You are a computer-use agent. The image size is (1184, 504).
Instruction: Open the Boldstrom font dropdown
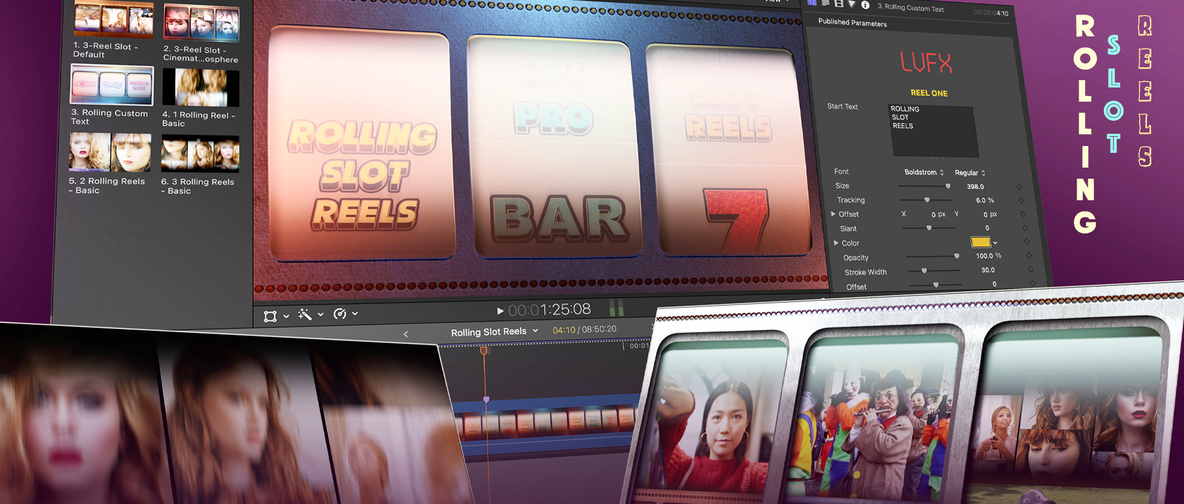(924, 173)
